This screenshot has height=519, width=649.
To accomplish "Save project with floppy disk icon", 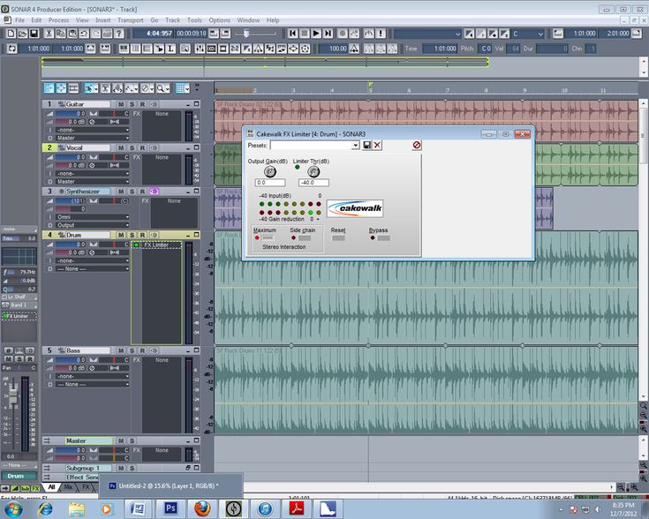I will pos(34,34).
